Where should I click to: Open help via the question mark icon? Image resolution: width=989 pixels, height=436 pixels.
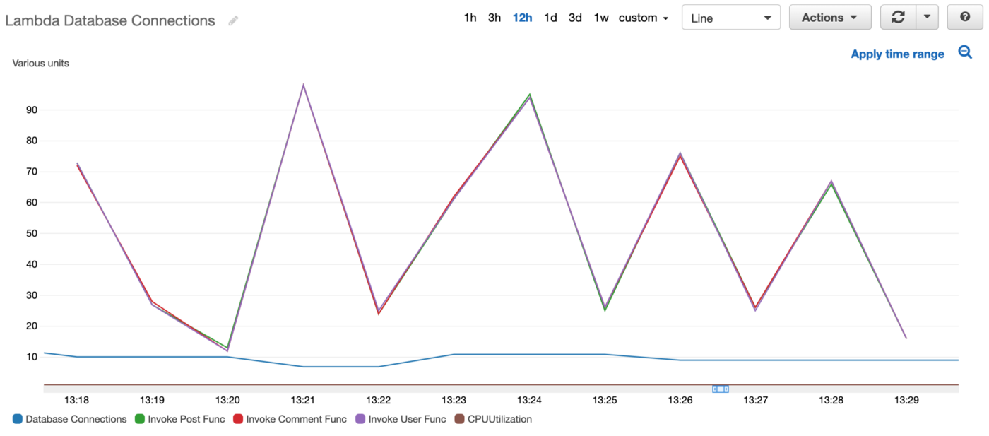[x=964, y=16]
